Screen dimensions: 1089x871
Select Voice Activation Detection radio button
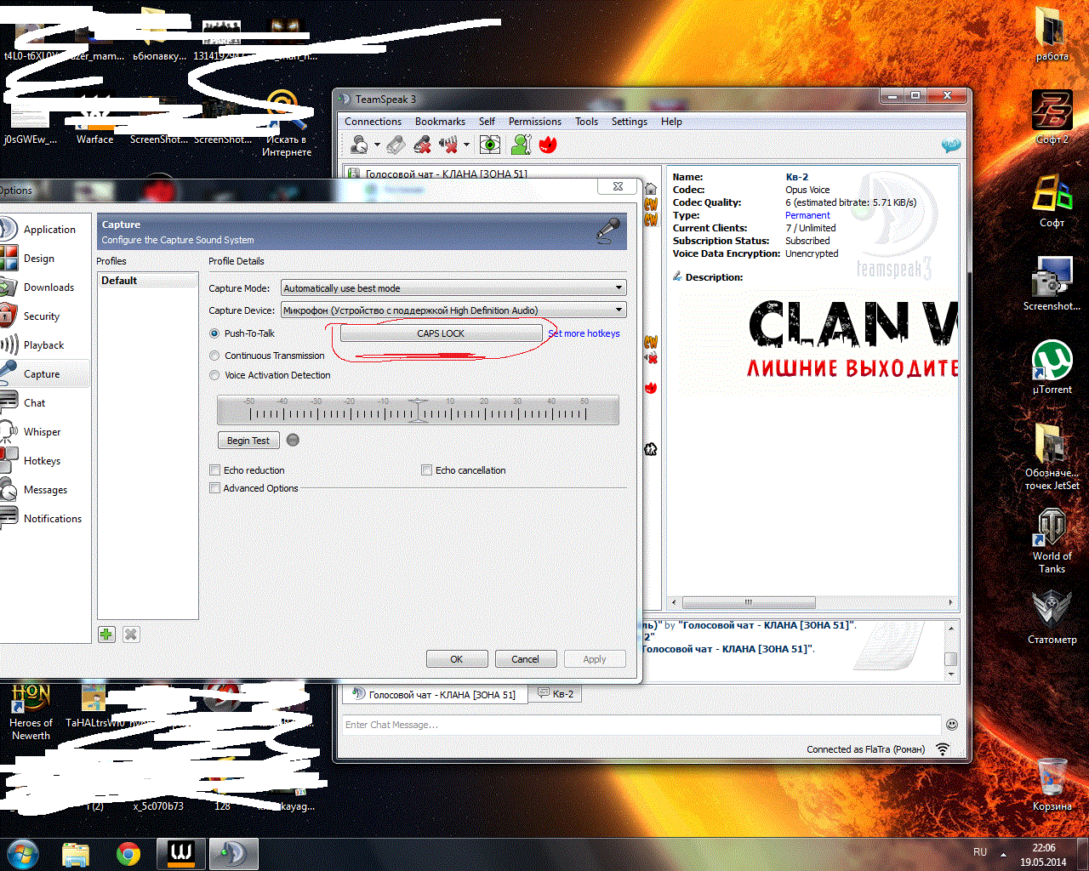[214, 375]
